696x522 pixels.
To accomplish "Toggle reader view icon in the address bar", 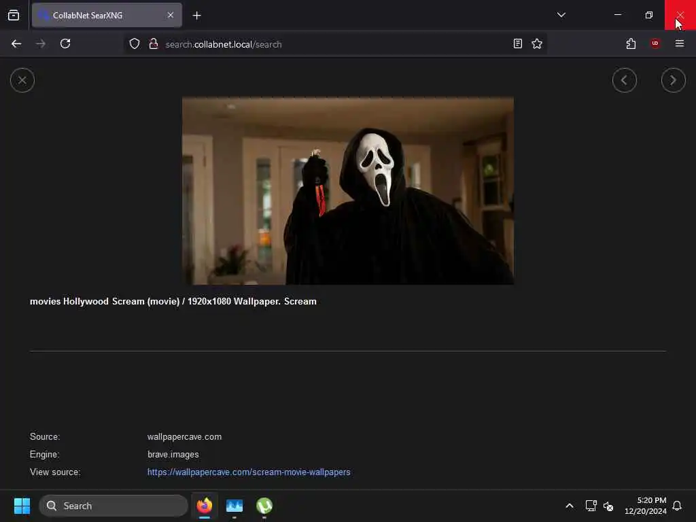I will pyautogui.click(x=517, y=44).
